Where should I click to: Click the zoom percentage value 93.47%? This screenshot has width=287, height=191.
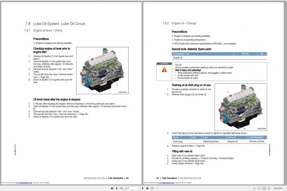278,188
